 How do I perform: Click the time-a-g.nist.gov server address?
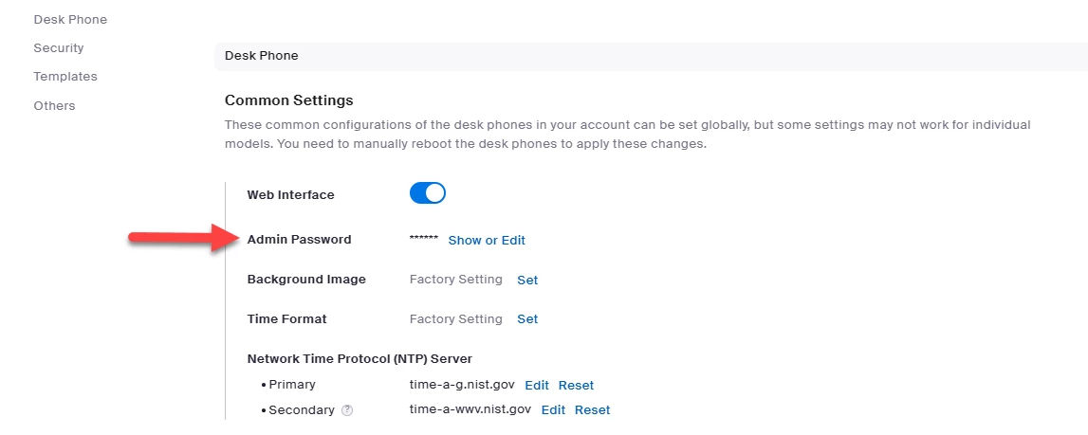point(462,385)
